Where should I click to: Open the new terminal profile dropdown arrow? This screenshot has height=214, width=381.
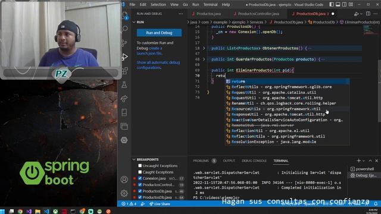(364, 160)
